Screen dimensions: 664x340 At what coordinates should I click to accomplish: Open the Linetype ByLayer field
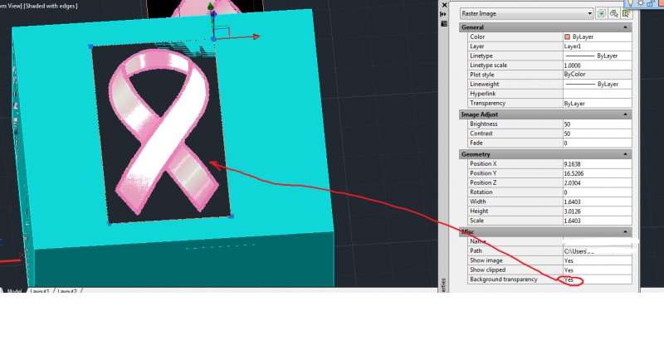[597, 56]
